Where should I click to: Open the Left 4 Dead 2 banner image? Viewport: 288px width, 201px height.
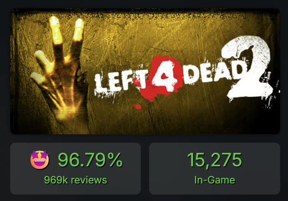point(145,71)
